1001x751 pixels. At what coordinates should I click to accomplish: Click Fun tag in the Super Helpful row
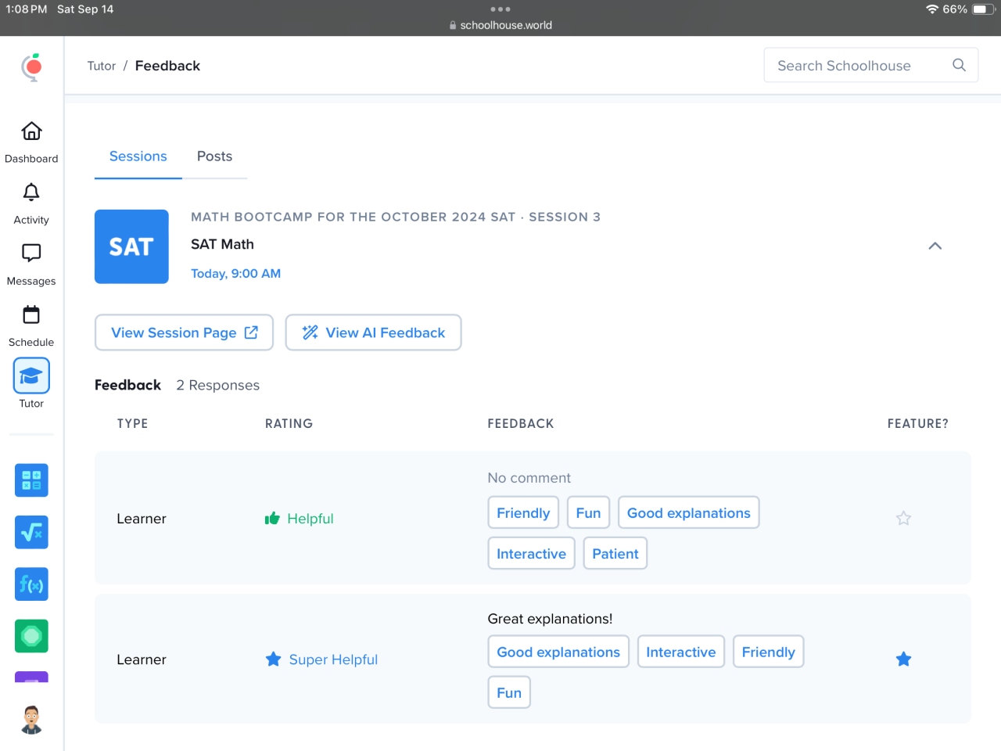tap(509, 692)
